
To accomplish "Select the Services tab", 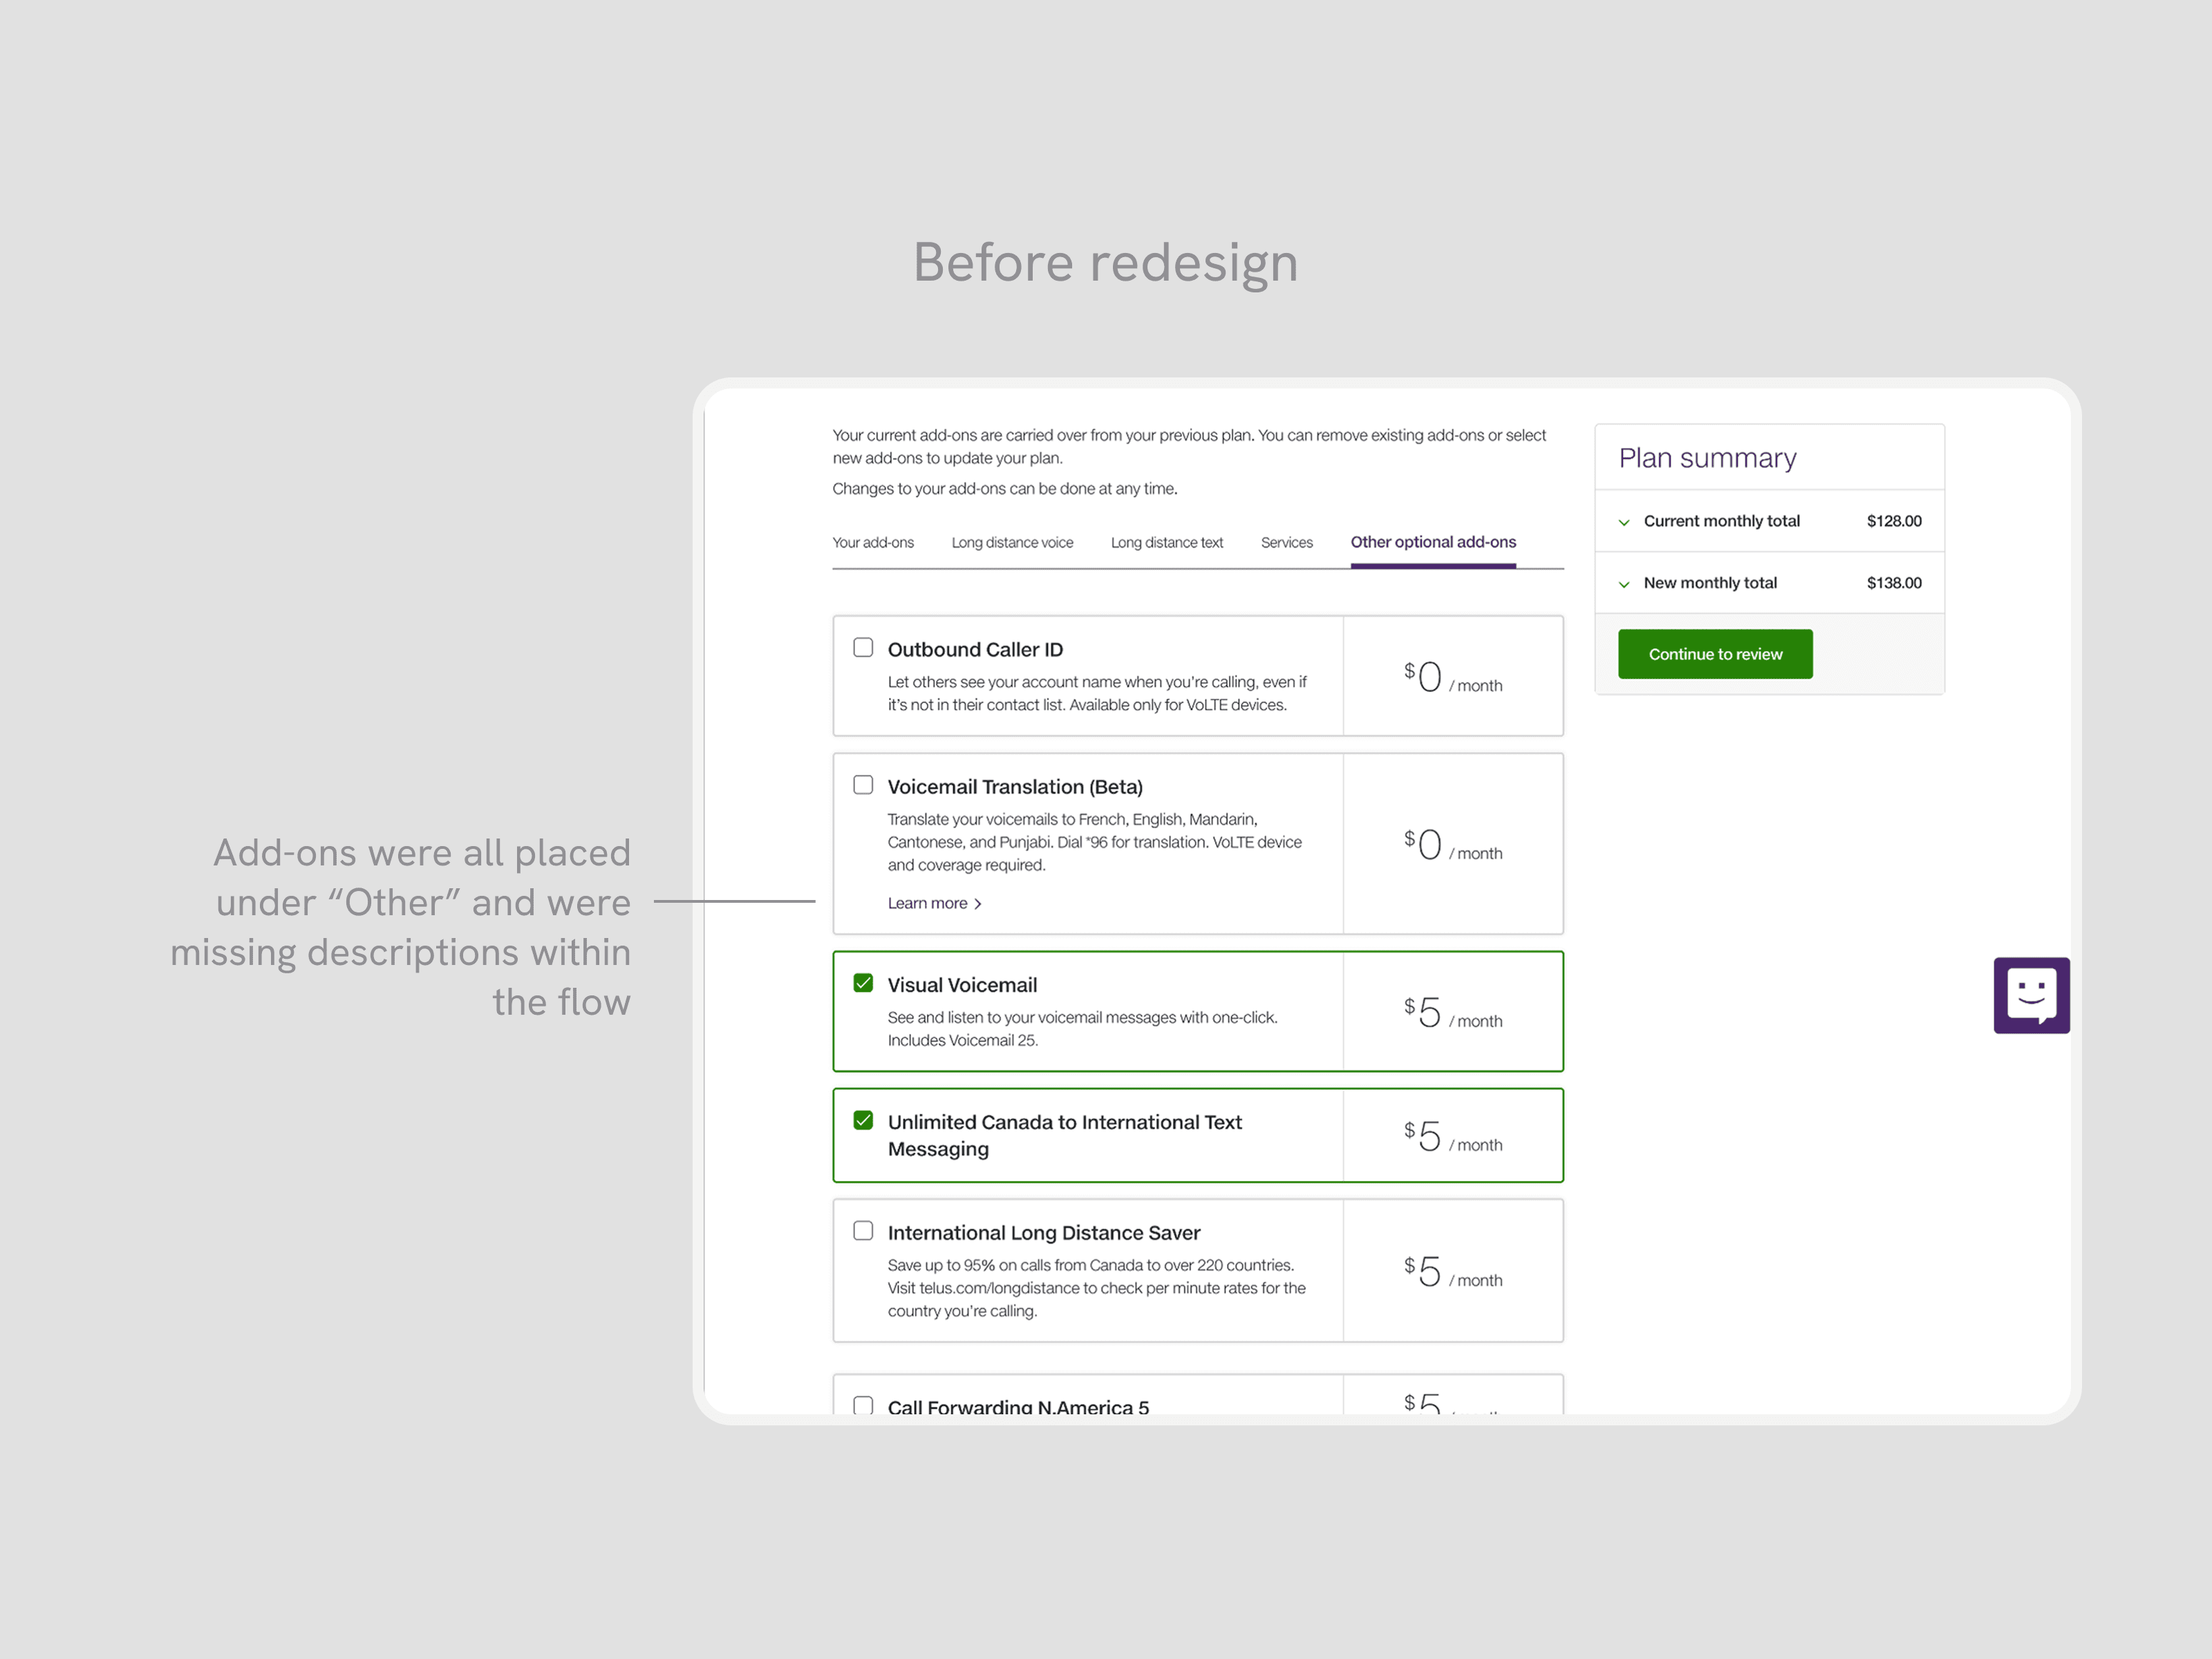I will point(1286,543).
